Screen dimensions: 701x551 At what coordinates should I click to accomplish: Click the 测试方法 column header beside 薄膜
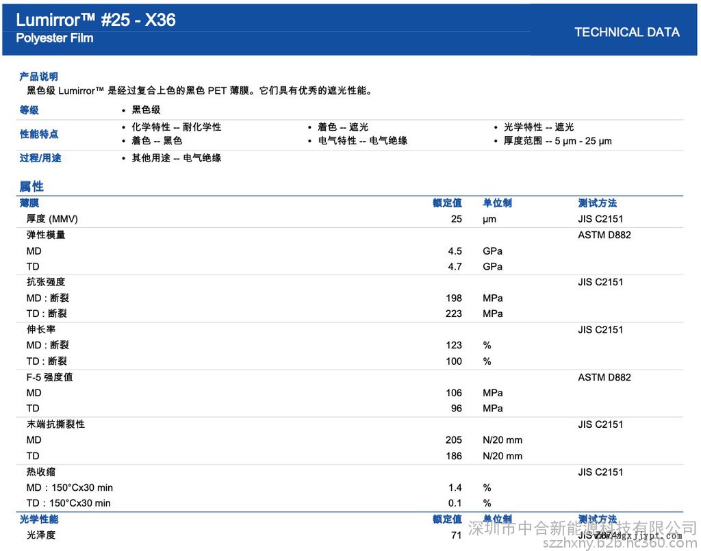click(x=597, y=203)
